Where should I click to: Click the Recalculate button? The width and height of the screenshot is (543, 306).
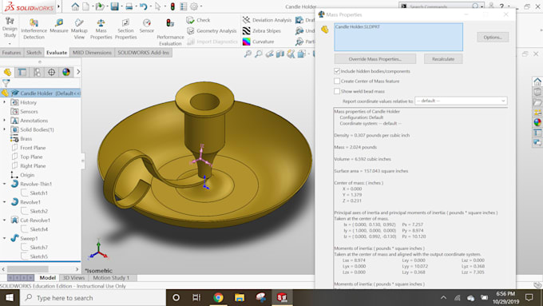[443, 59]
